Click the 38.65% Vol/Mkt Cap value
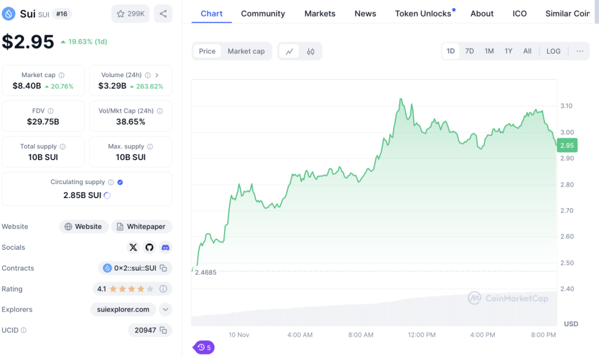 (x=130, y=122)
